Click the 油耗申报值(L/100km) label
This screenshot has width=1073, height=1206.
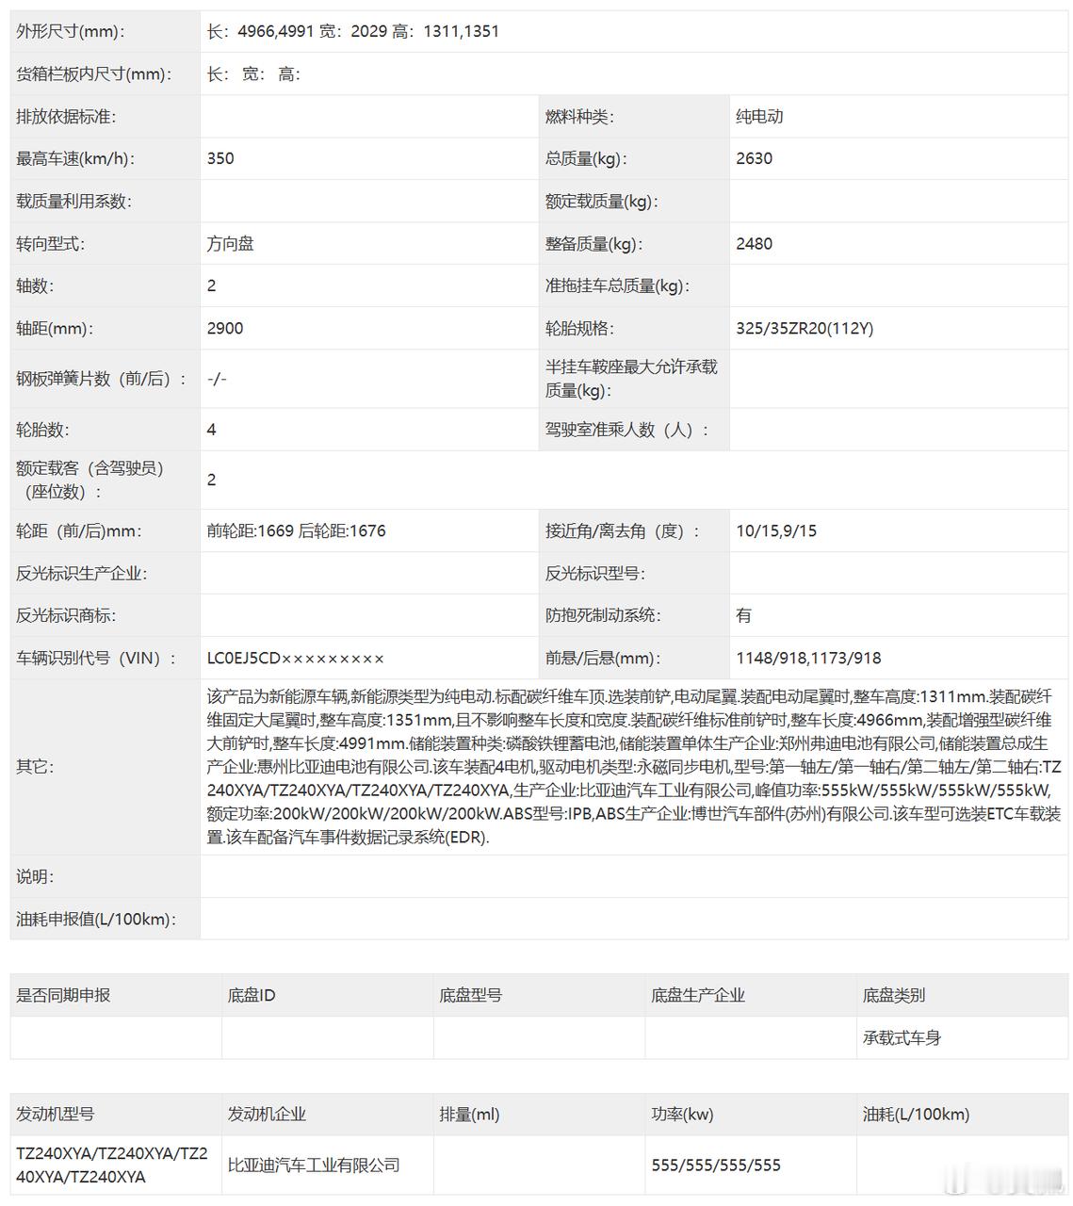pos(96,919)
